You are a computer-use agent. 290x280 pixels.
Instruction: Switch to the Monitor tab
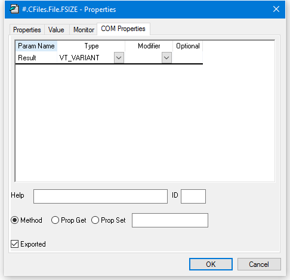[84, 30]
